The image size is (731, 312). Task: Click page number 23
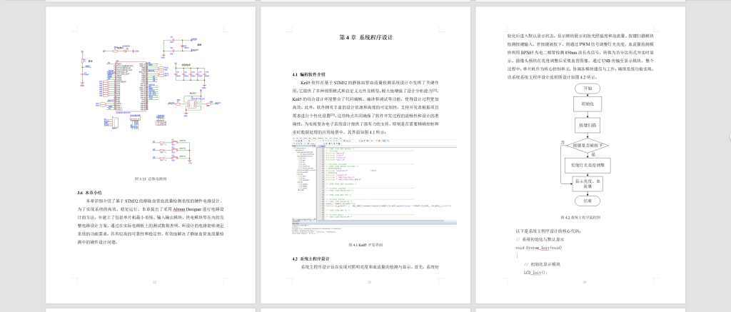tap(369, 282)
